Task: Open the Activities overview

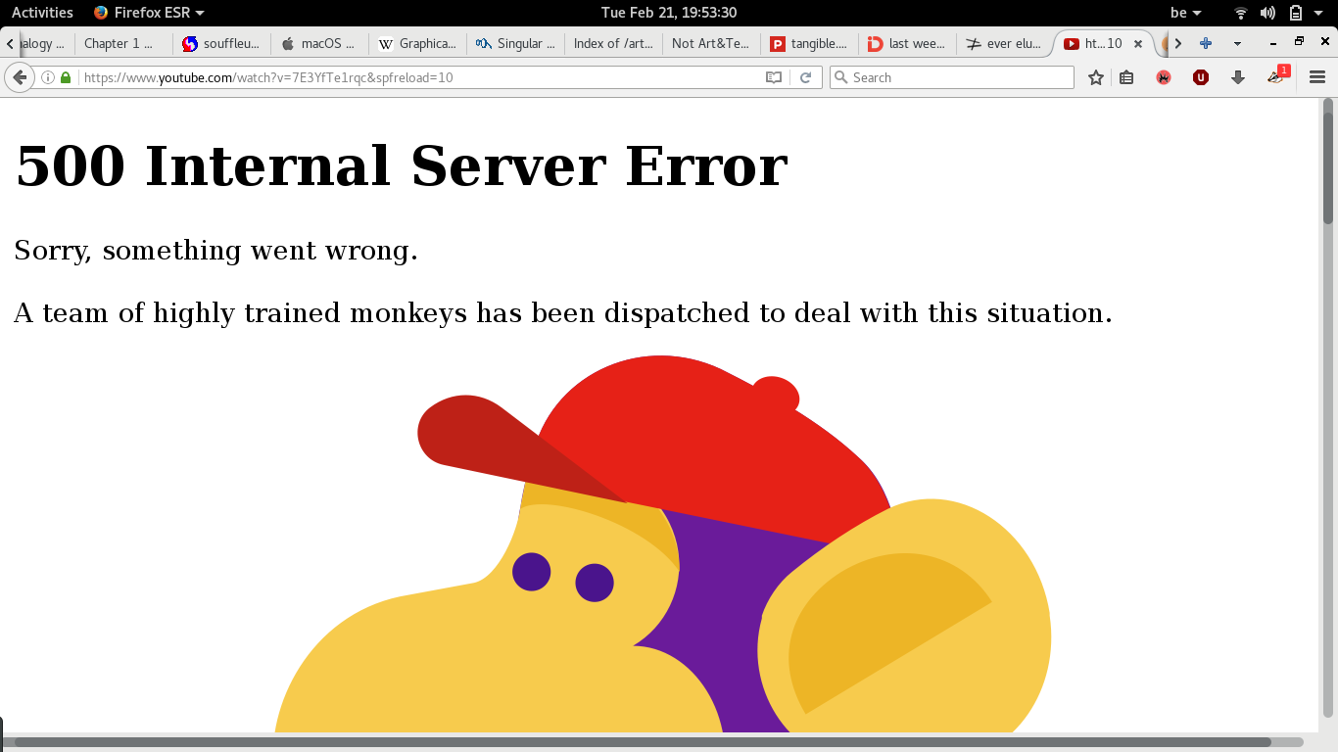Action: click(42, 13)
